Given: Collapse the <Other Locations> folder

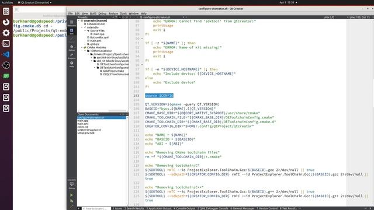Looking at the screenshot, I should coord(85,51).
